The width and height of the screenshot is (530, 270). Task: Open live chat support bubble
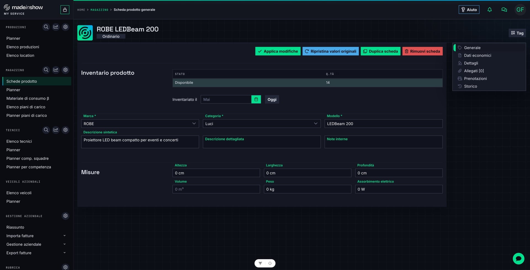tap(518, 259)
